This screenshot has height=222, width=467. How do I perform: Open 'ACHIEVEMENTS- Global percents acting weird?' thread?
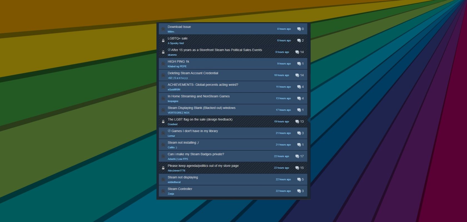[x=203, y=85]
